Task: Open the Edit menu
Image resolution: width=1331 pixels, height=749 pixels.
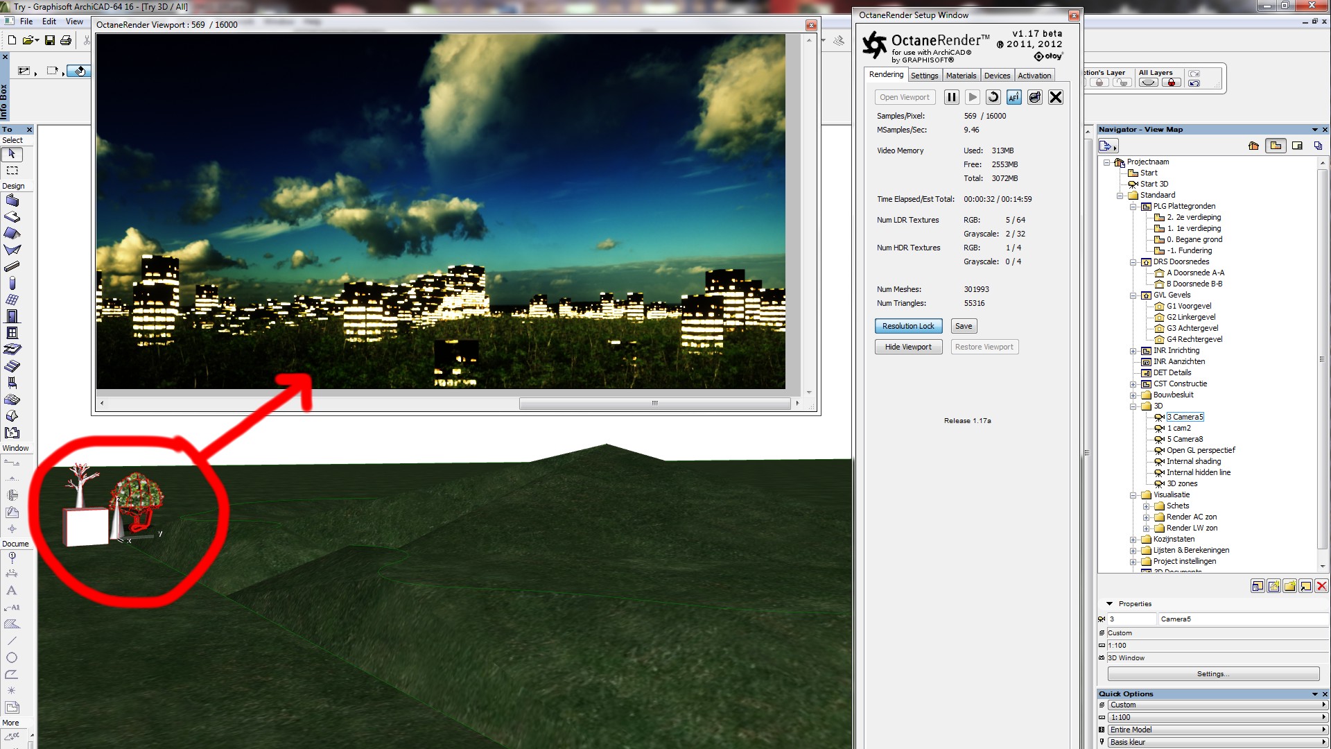Action: 49,21
